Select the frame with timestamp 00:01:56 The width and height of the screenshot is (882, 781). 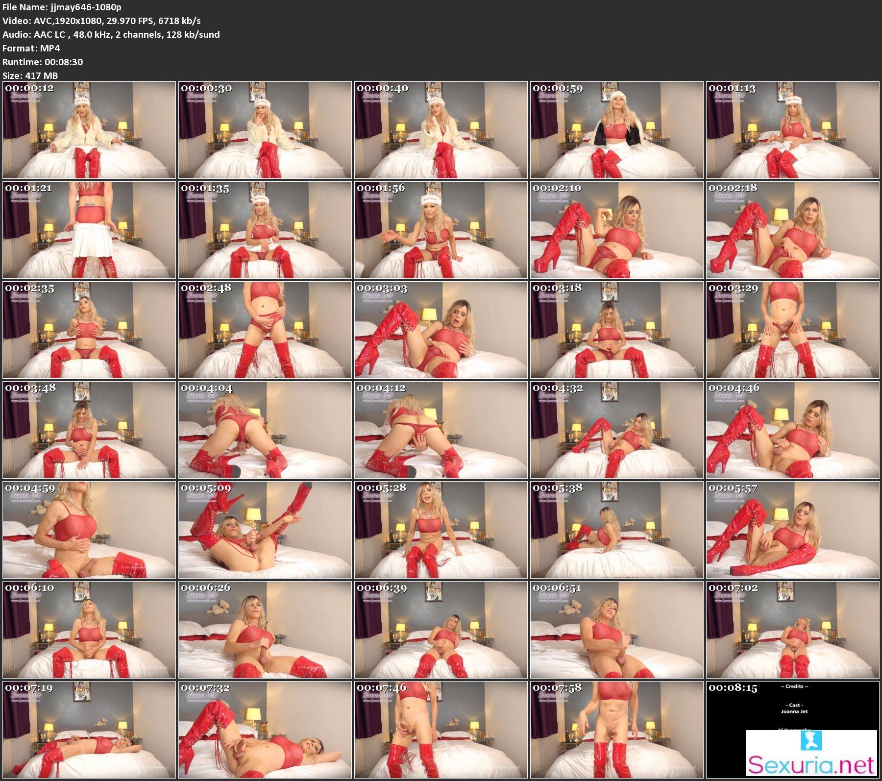click(441, 230)
